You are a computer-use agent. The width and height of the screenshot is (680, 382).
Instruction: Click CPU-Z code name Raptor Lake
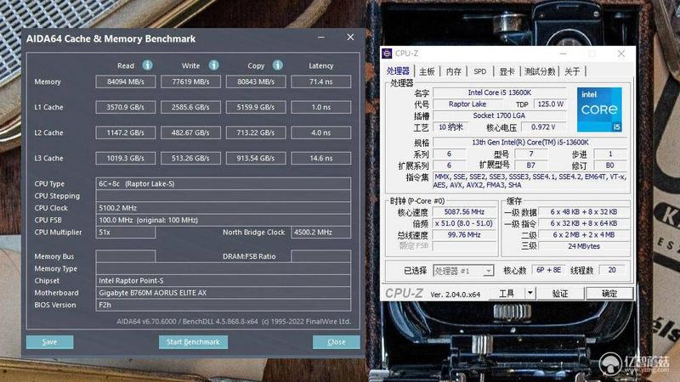467,104
